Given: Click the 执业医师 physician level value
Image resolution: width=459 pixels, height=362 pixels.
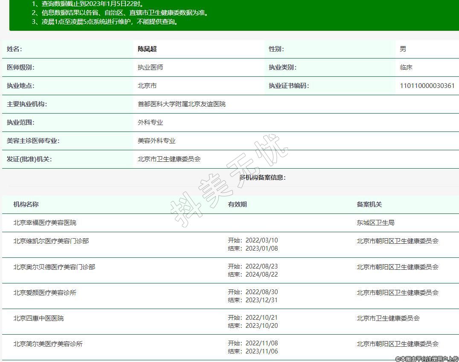Looking at the screenshot, I should [x=150, y=67].
